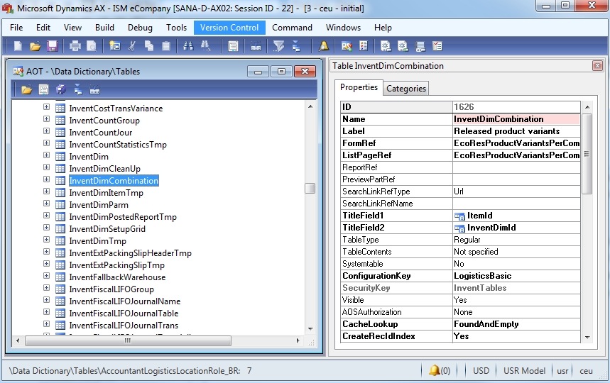Expand the InventCostTransVariance table node
The height and width of the screenshot is (383, 610).
coord(46,107)
